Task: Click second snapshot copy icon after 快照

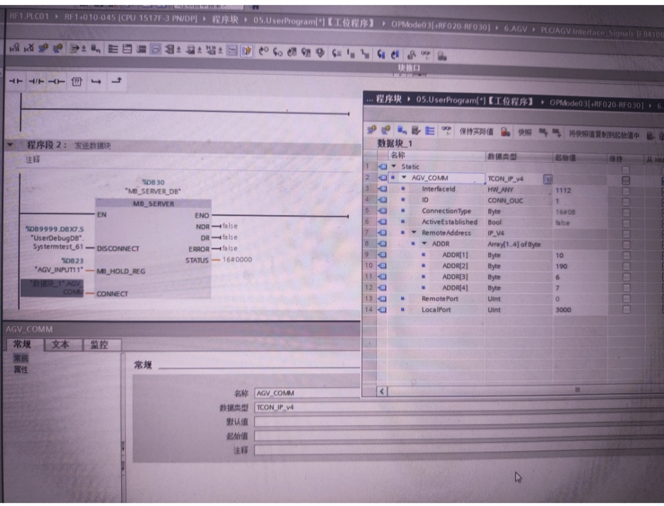Action: coord(556,133)
